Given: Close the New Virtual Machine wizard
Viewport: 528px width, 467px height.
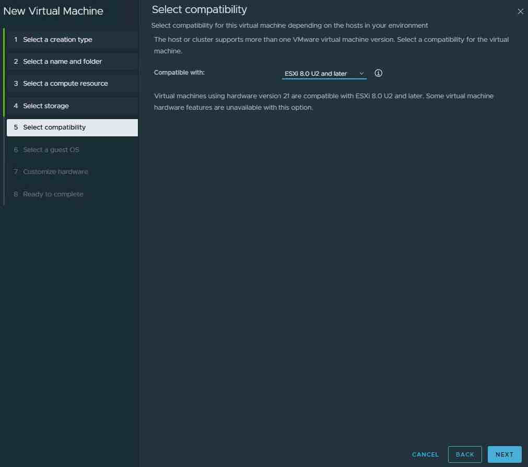Looking at the screenshot, I should click(x=520, y=11).
